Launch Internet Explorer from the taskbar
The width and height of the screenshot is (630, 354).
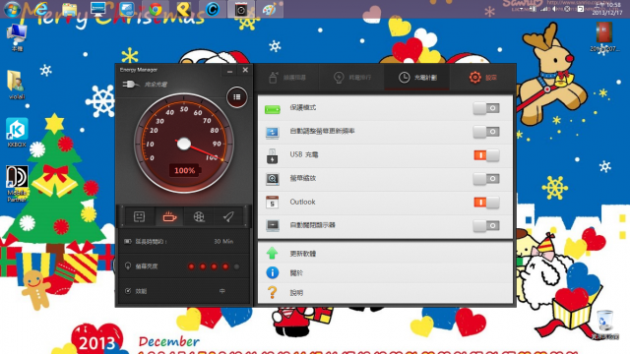coord(40,9)
